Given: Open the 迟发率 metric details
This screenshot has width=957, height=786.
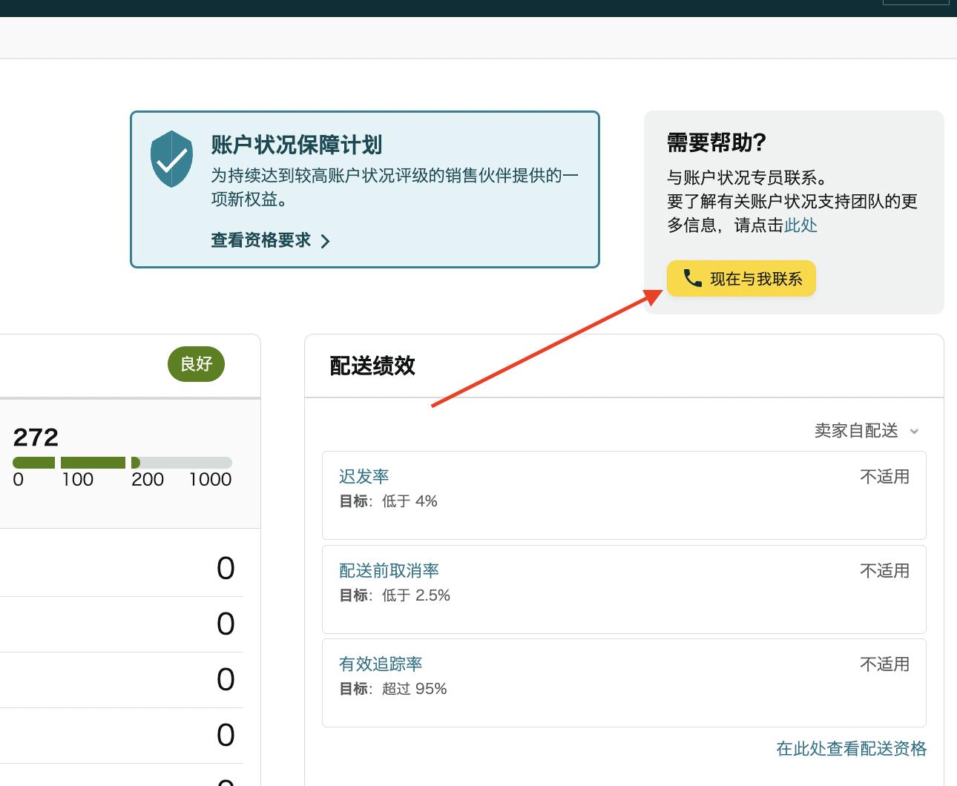Looking at the screenshot, I should (364, 475).
